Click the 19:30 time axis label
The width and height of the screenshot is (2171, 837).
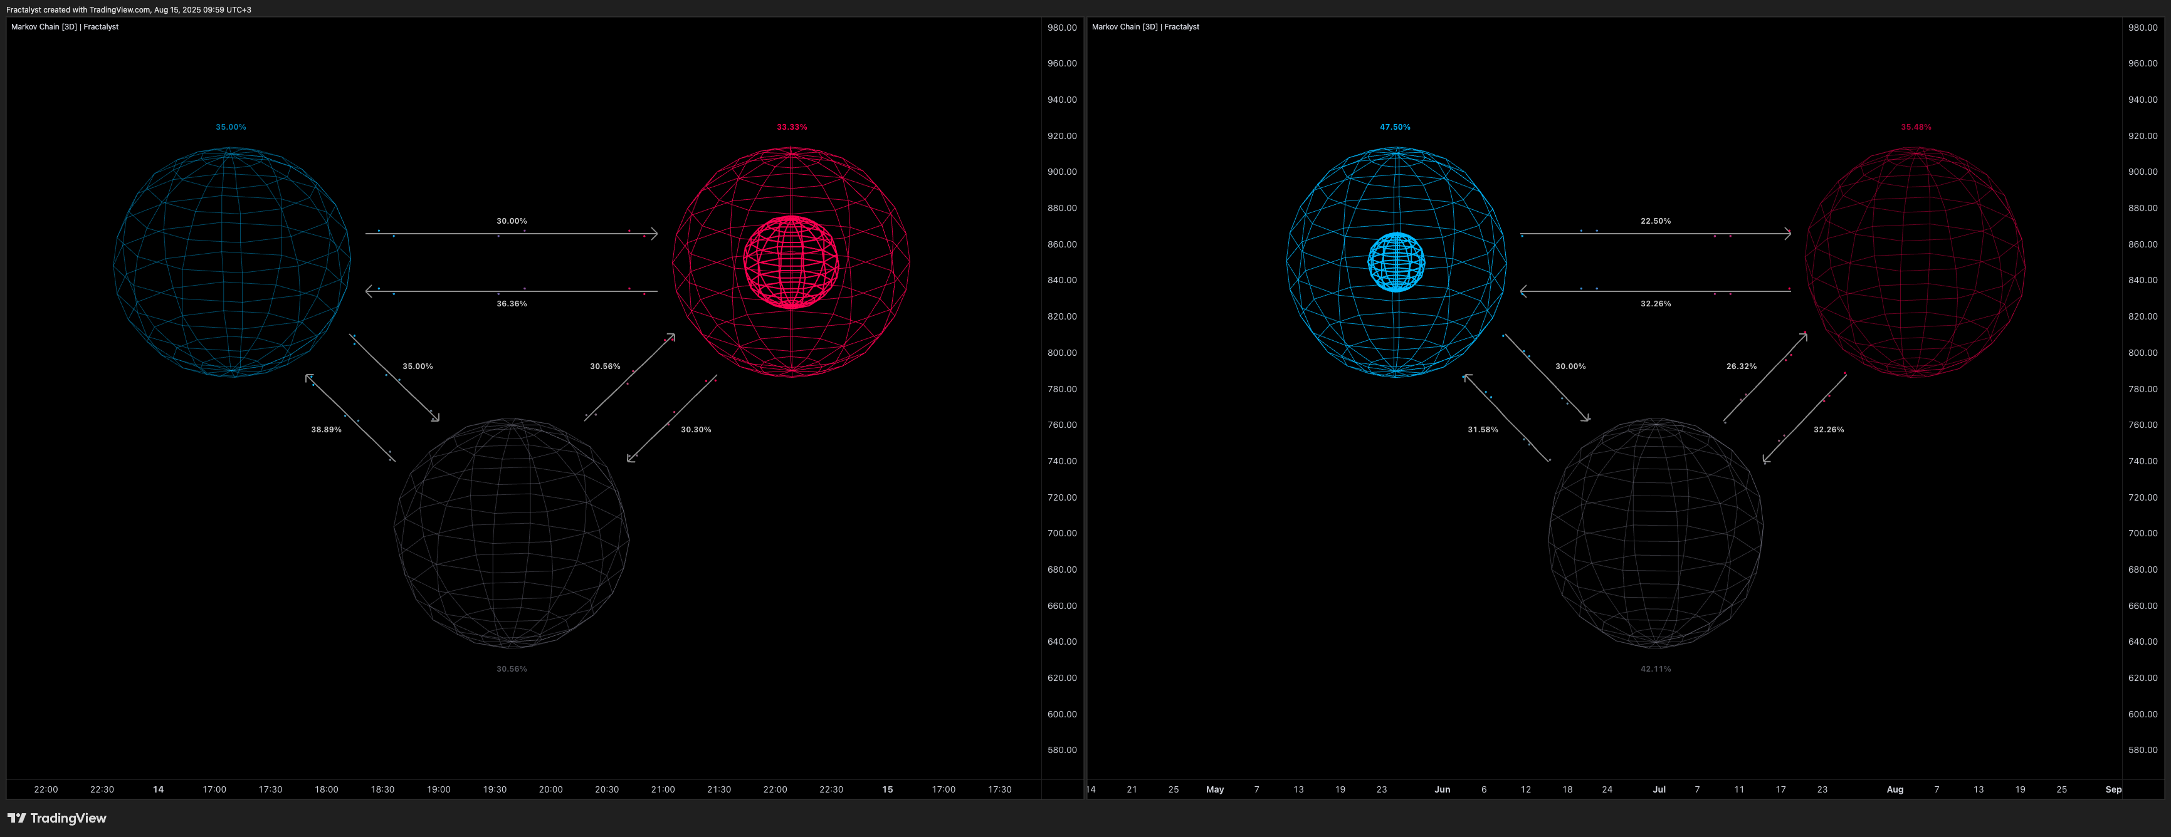click(495, 789)
